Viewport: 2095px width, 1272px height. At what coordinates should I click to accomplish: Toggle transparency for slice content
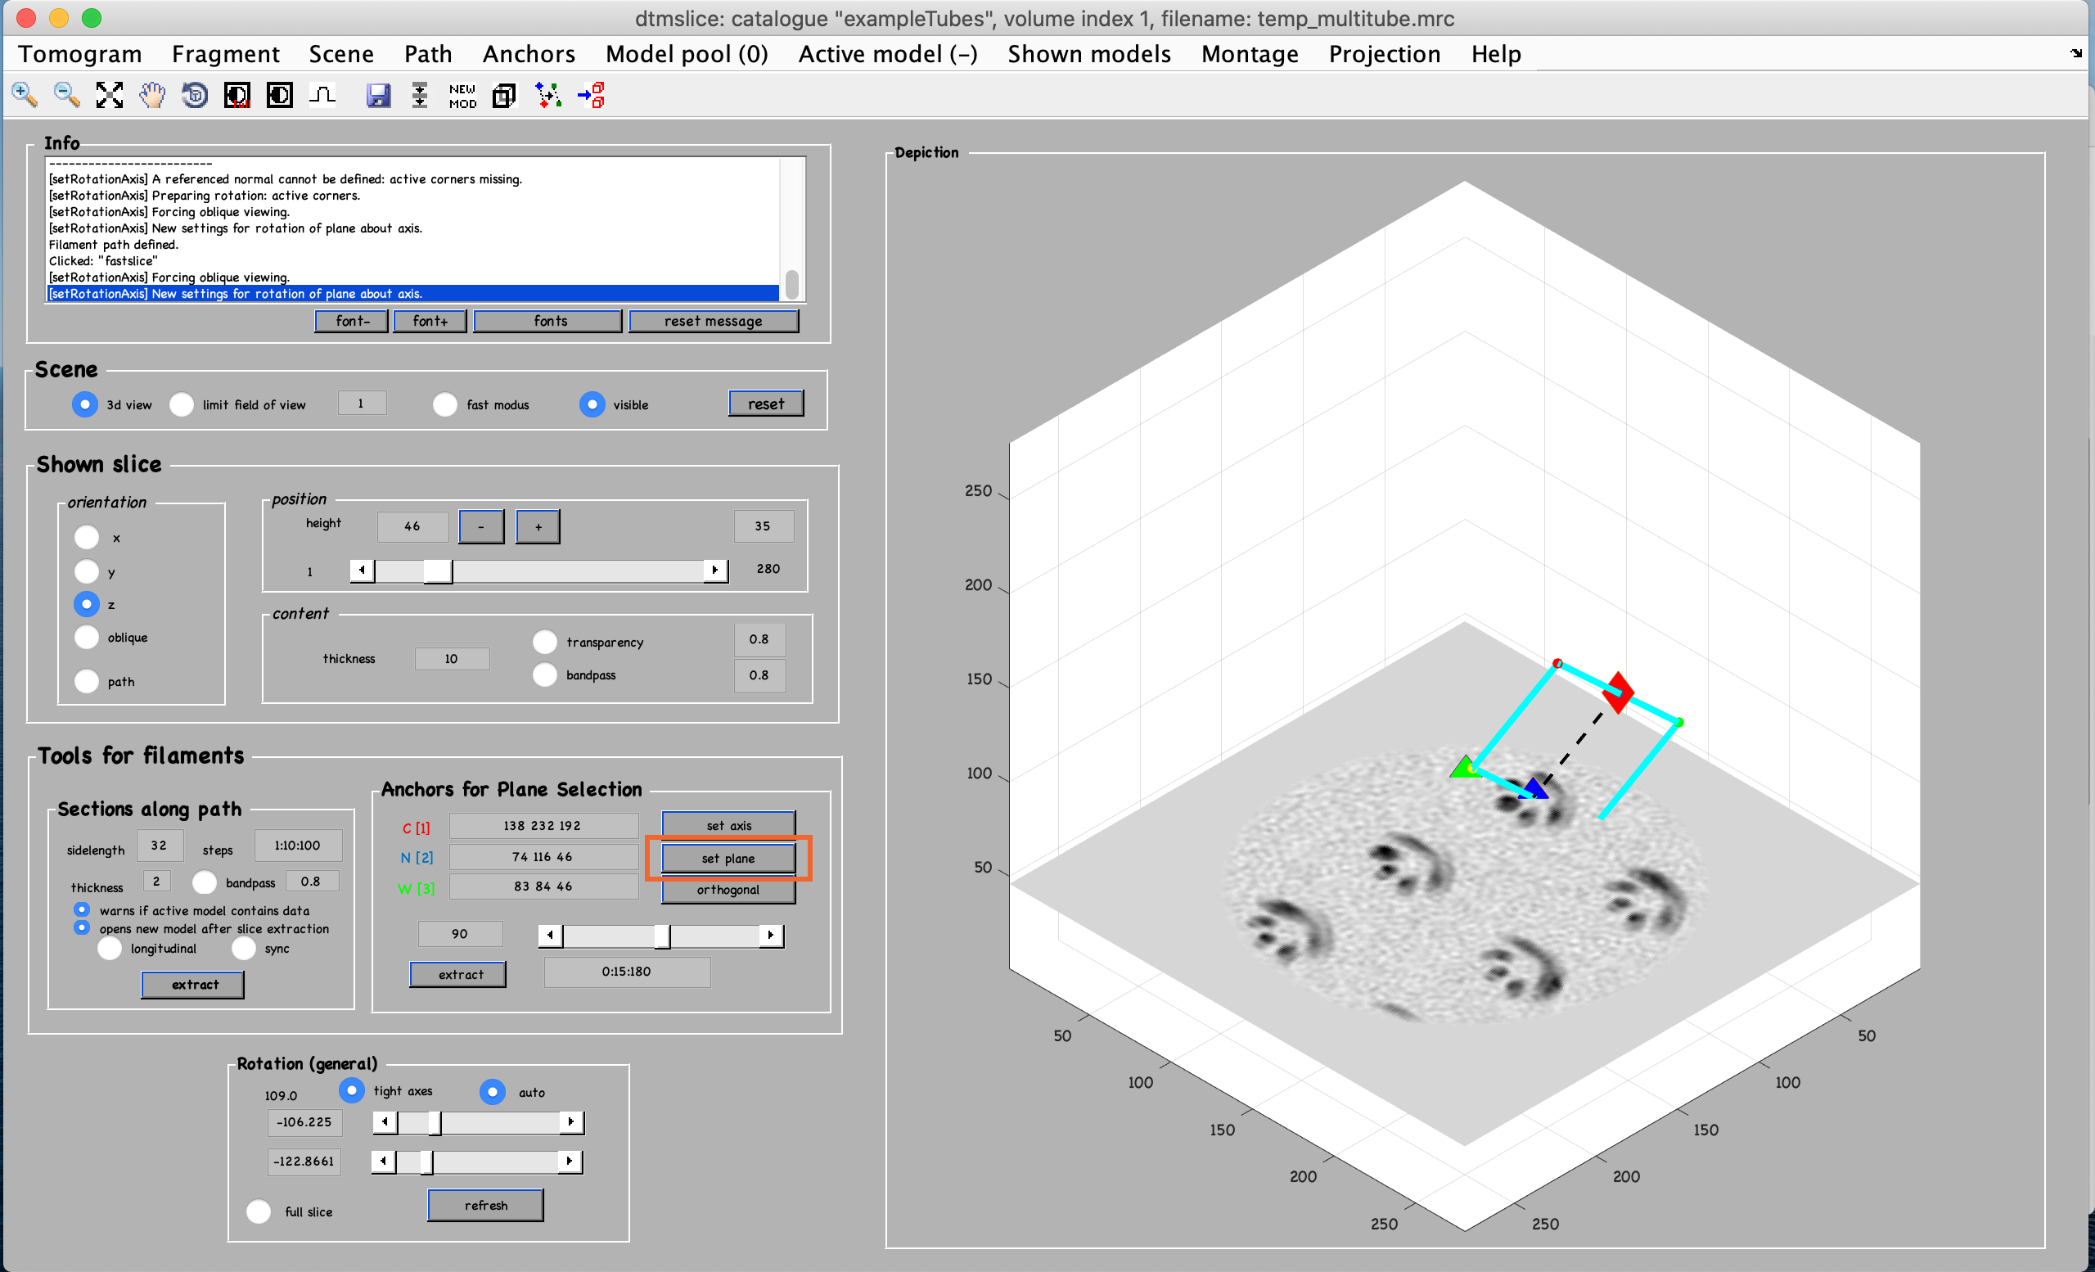[x=545, y=642]
